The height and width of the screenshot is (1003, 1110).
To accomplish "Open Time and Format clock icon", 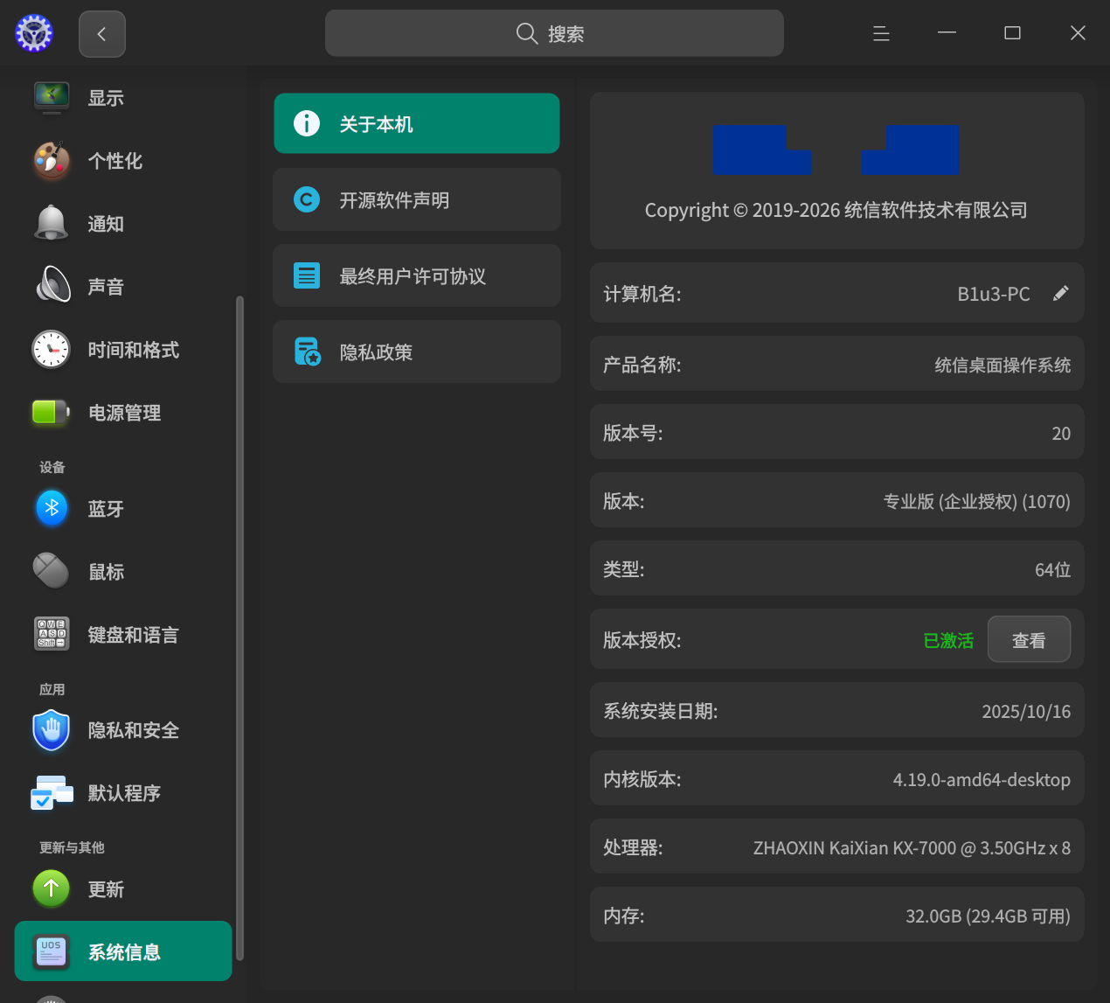I will 52,350.
